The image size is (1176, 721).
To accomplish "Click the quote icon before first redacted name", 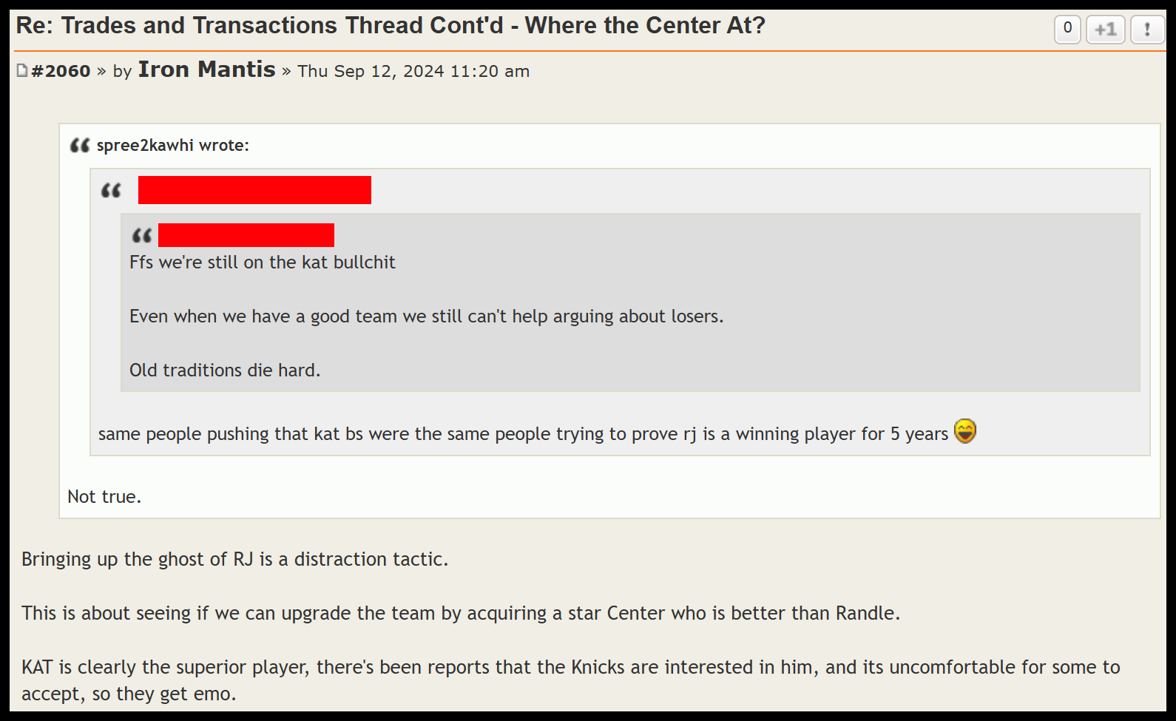I will [x=111, y=191].
